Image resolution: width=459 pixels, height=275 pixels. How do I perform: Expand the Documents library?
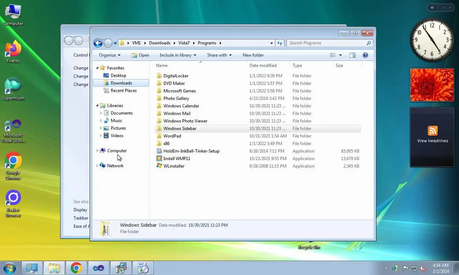(x=101, y=113)
